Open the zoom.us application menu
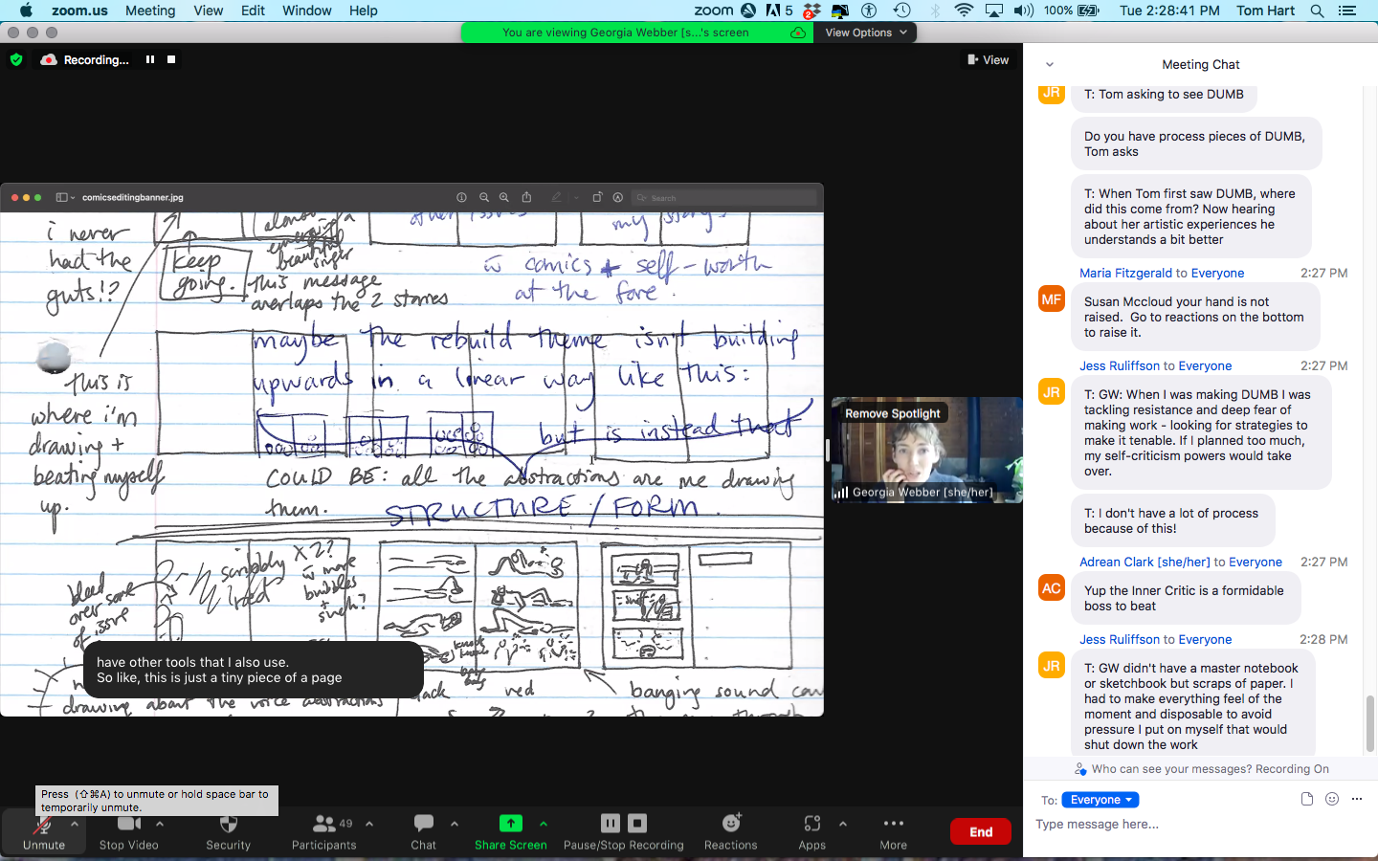This screenshot has height=861, width=1378. (x=79, y=11)
